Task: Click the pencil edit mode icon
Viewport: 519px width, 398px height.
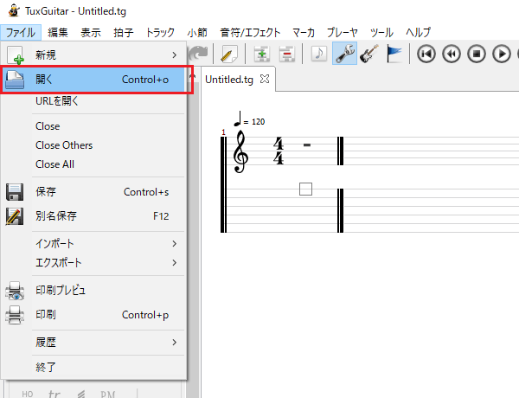Action: (229, 54)
